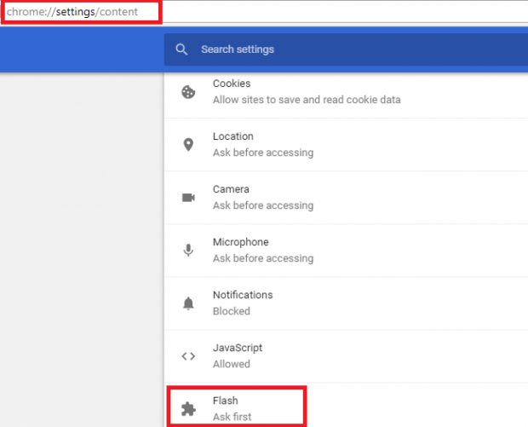This screenshot has height=427, width=528.
Task: Click the Notifications bell icon
Action: point(188,303)
